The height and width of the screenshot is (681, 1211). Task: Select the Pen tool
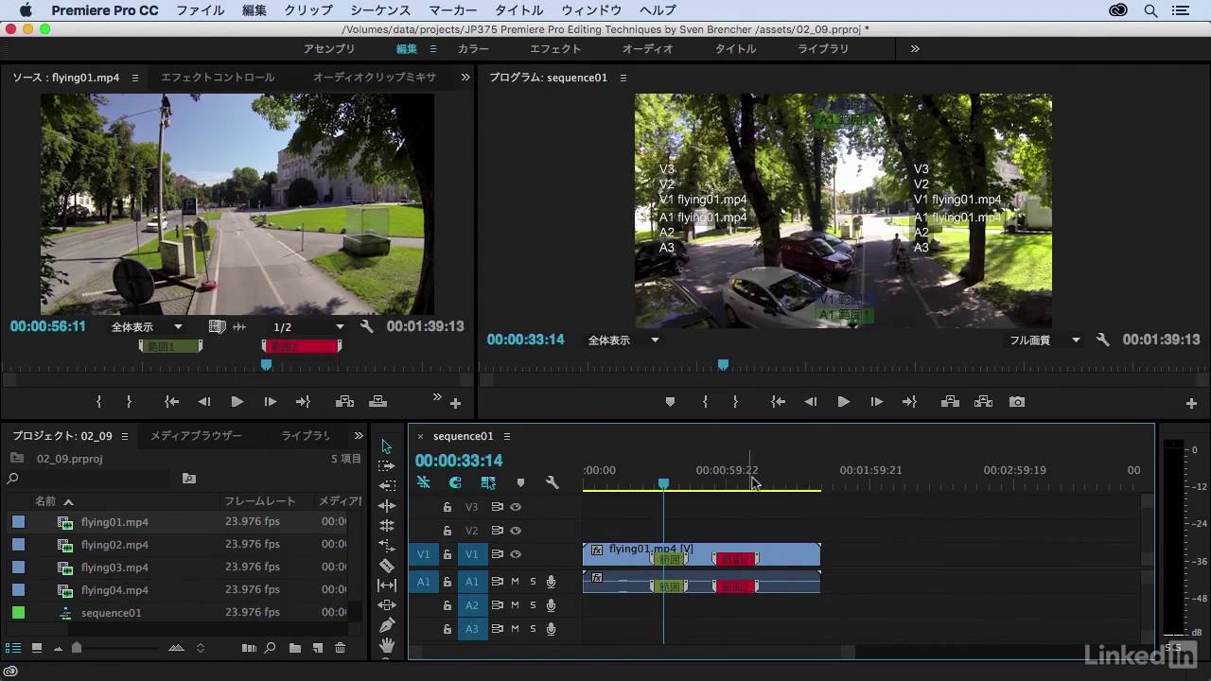[x=387, y=625]
